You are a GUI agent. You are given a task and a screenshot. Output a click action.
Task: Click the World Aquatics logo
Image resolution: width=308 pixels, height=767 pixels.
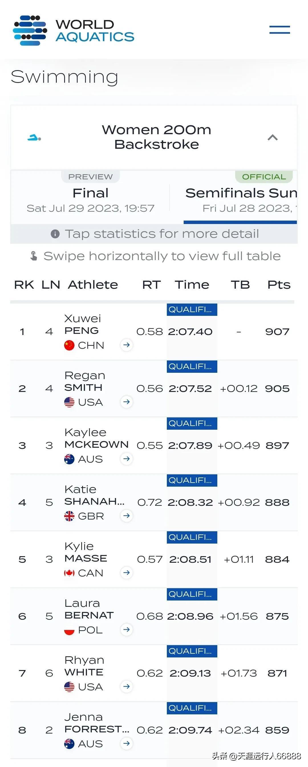point(74,30)
